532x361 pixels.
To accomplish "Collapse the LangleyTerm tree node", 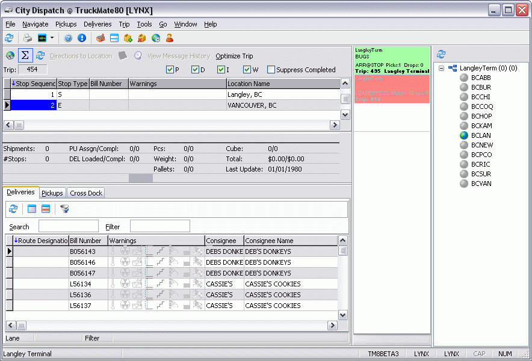I will click(x=441, y=68).
